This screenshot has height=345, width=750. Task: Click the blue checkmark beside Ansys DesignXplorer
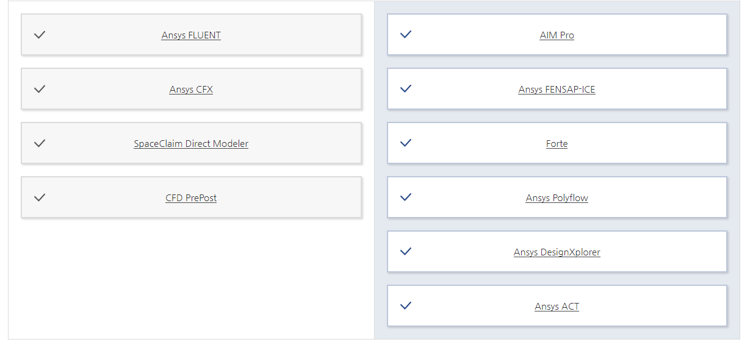pyautogui.click(x=406, y=251)
